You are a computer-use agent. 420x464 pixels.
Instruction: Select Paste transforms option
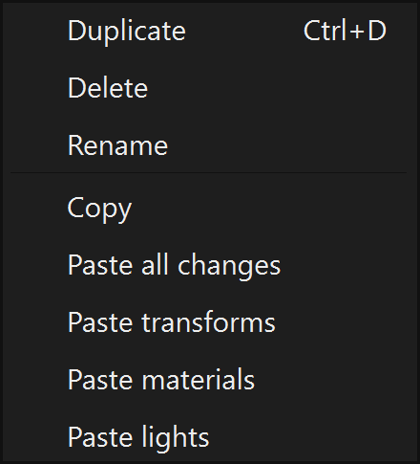click(210, 322)
